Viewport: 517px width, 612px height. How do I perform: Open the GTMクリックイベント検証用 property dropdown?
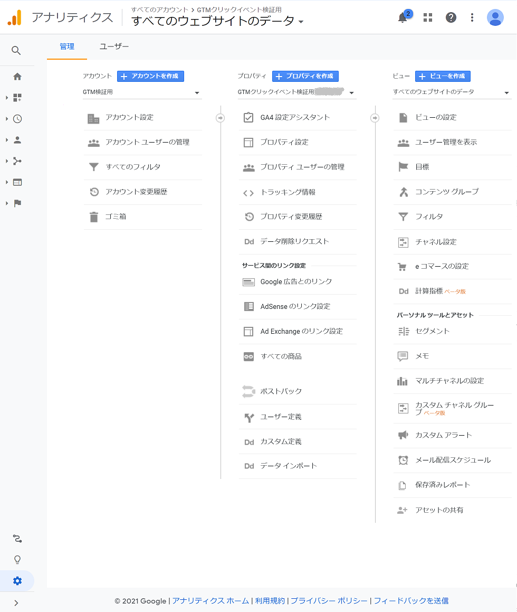pos(297,92)
